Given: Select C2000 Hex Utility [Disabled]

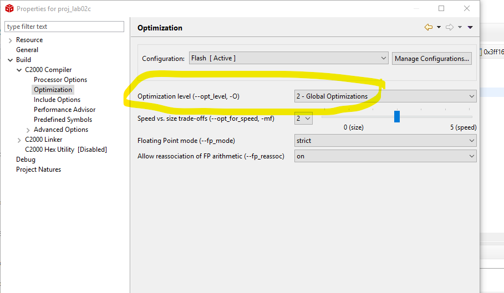Looking at the screenshot, I should pos(66,149).
